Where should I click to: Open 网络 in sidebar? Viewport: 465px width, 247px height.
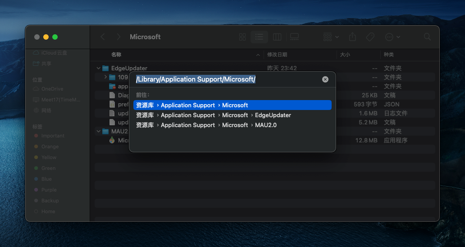tap(46, 110)
